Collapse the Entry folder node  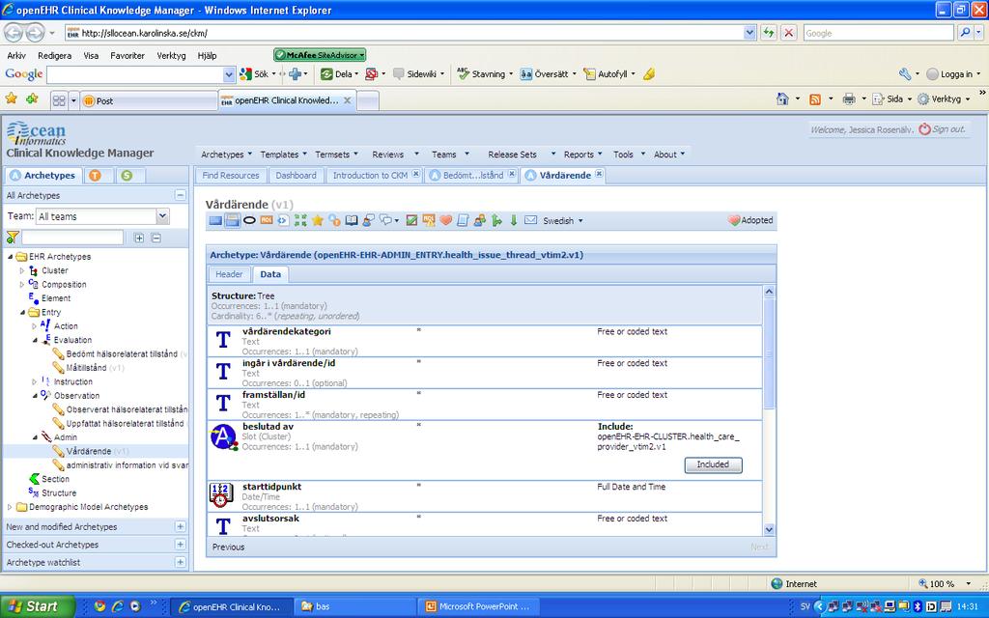pos(23,312)
